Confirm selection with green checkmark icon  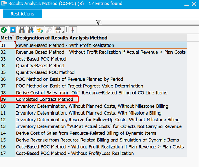[x=4, y=30]
